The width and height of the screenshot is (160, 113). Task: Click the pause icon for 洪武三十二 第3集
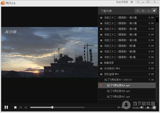tap(101, 46)
